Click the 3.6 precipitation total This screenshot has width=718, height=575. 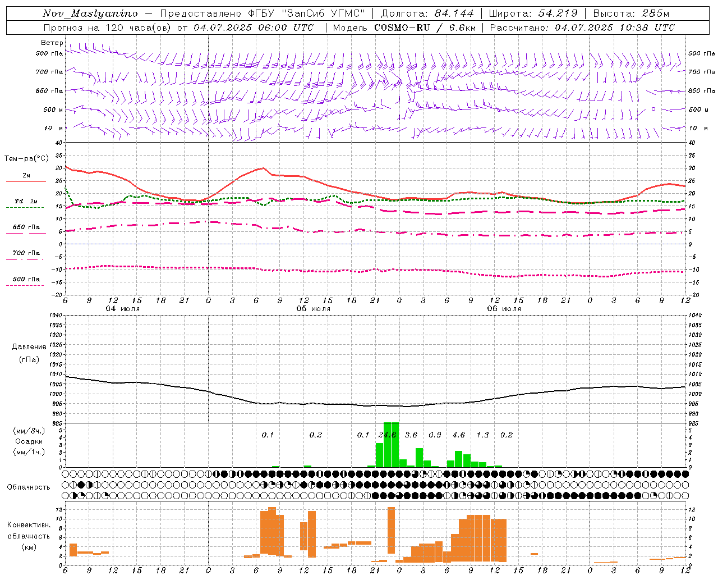pos(411,435)
